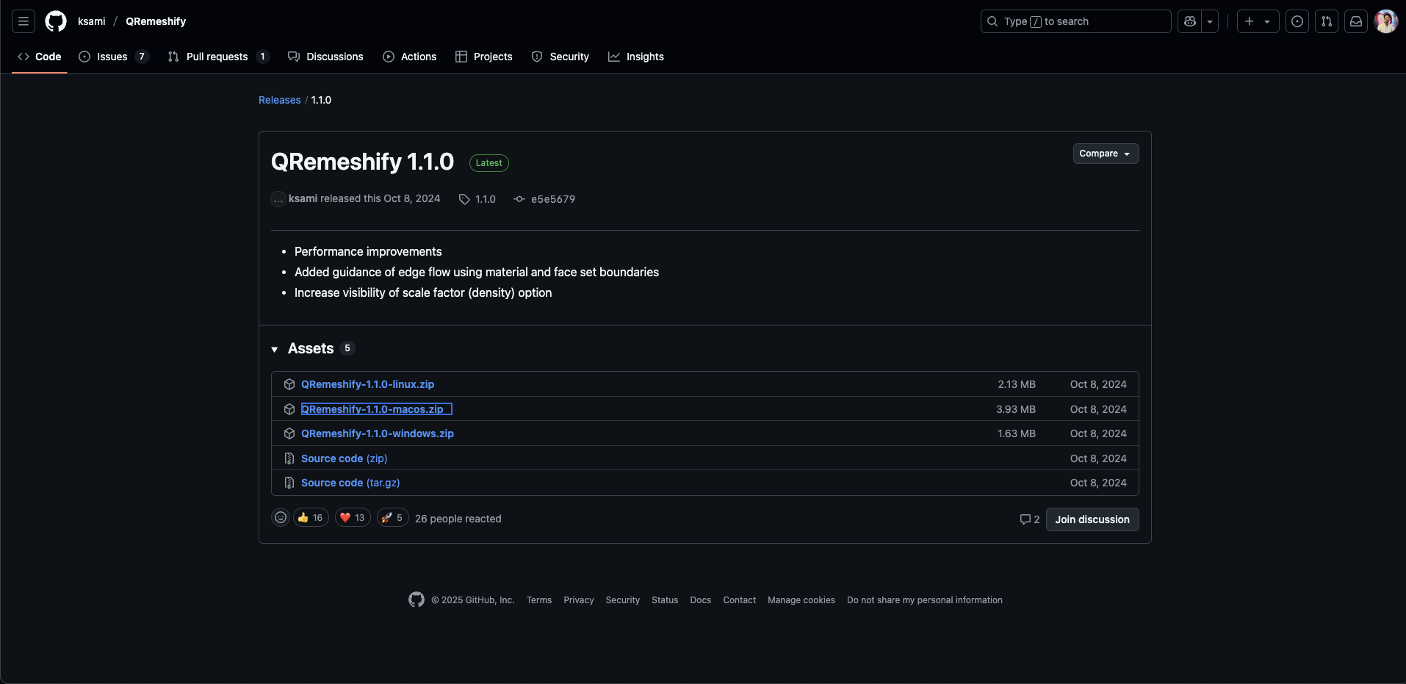Viewport: 1406px width, 684px height.
Task: Switch to the Actions tab
Action: pyautogui.click(x=410, y=57)
